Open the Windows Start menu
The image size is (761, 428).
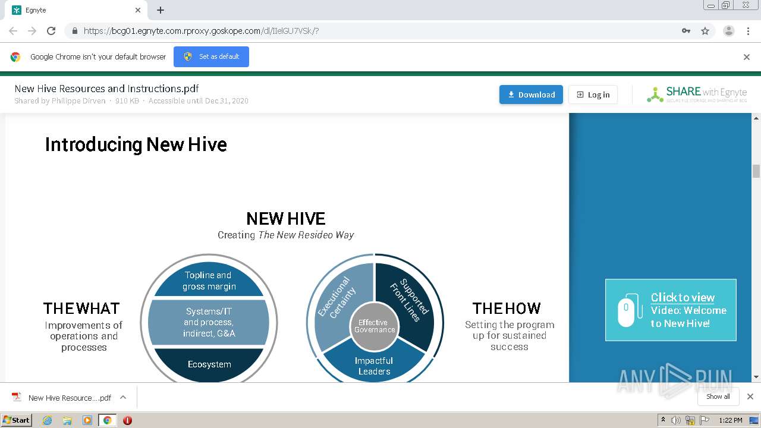16,420
